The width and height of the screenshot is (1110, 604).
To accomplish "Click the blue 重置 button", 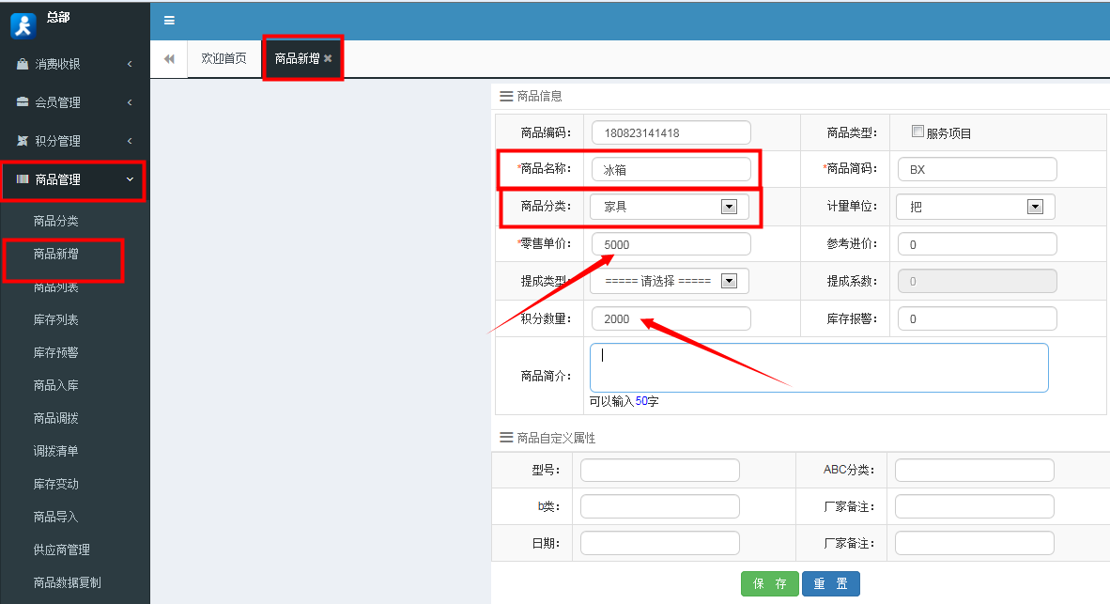I will coord(830,583).
